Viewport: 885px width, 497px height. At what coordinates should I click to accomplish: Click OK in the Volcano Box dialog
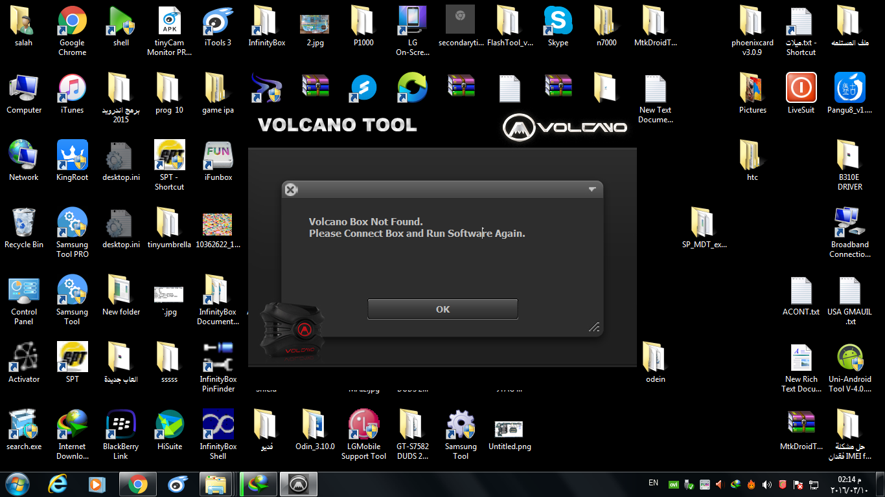pos(442,309)
